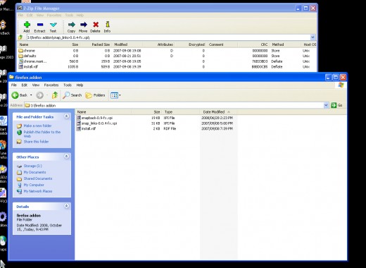
Task: Collapse the File and Folder Tasks panel
Action: 67,116
